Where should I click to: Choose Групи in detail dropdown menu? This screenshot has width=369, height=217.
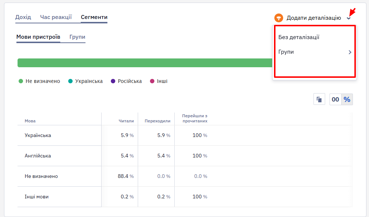(286, 52)
